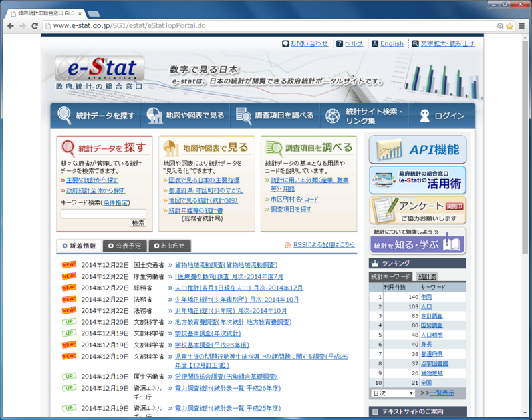Click the chart icon beside 地図や図表で見る nav

154,116
